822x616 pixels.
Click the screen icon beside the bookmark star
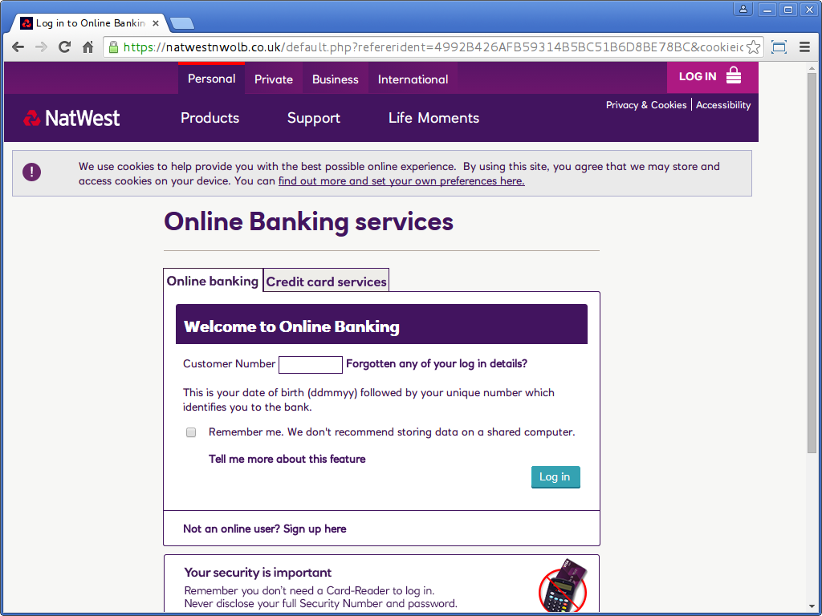779,47
